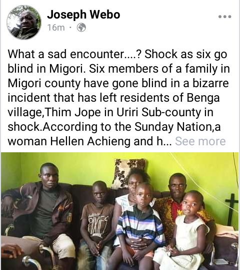Open Joseph Webo's profile picture
240x270 pixels.
(24, 23)
